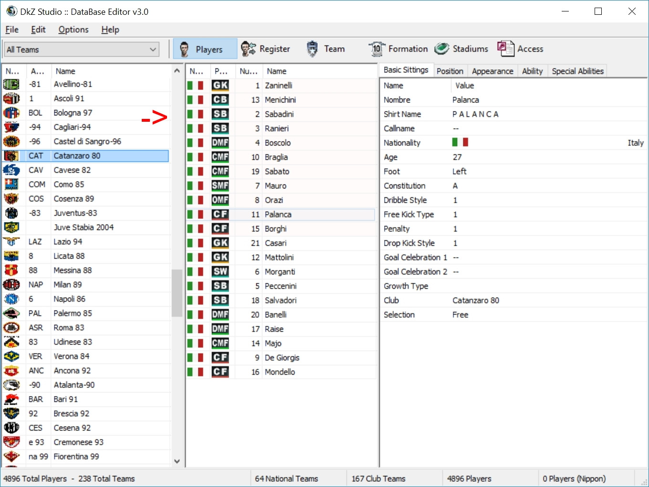Click the CB position badge for Menichini
The height and width of the screenshot is (487, 649).
220,100
